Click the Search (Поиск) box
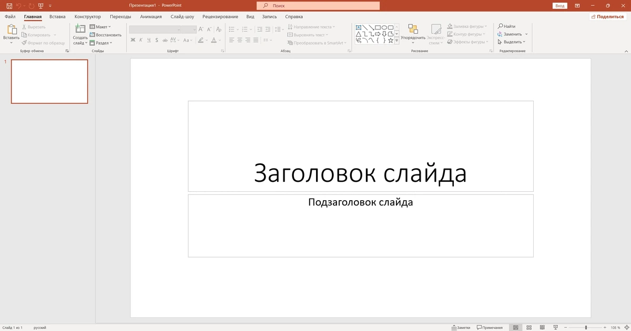Viewport: 631px width, 331px height. [x=318, y=5]
